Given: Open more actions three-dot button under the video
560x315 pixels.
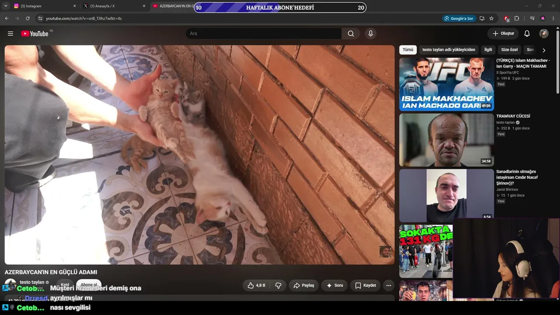Looking at the screenshot, I should [388, 285].
